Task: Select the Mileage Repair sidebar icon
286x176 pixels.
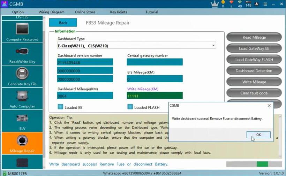Action: pyautogui.click(x=22, y=143)
